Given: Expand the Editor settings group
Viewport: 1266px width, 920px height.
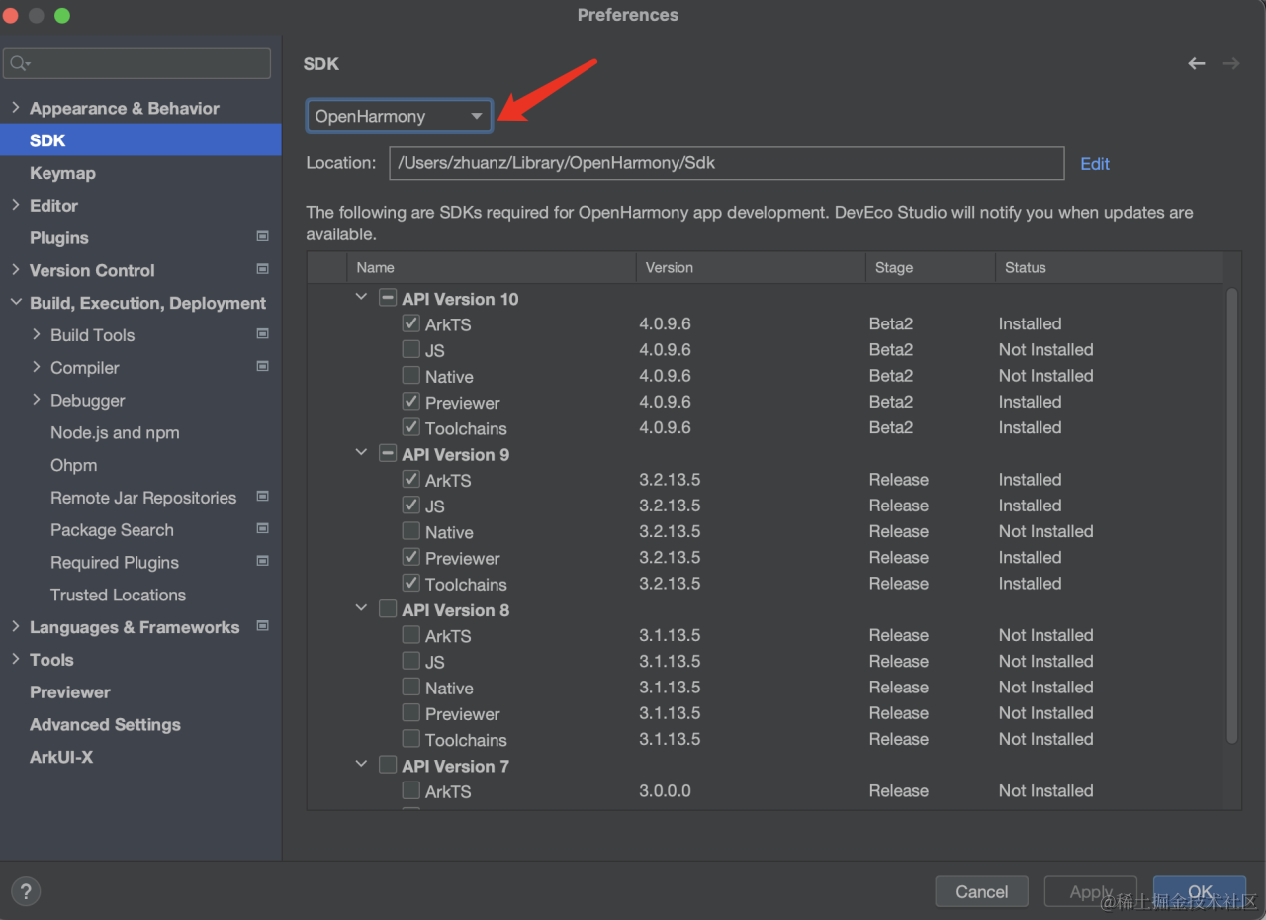Looking at the screenshot, I should click(x=15, y=205).
